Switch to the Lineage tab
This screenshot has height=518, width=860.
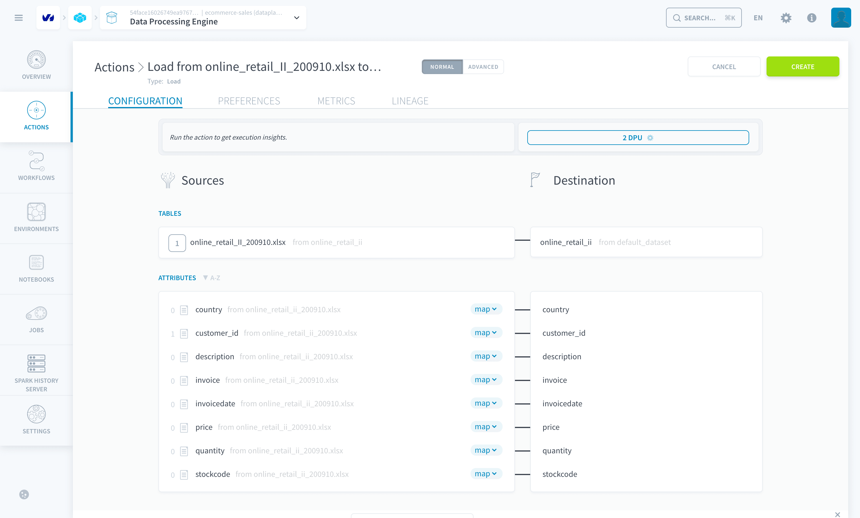coord(410,101)
